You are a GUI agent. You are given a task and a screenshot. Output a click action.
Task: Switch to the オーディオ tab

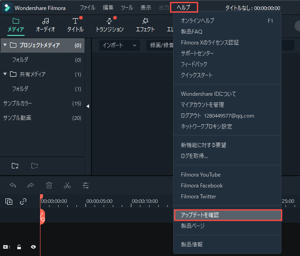click(45, 25)
